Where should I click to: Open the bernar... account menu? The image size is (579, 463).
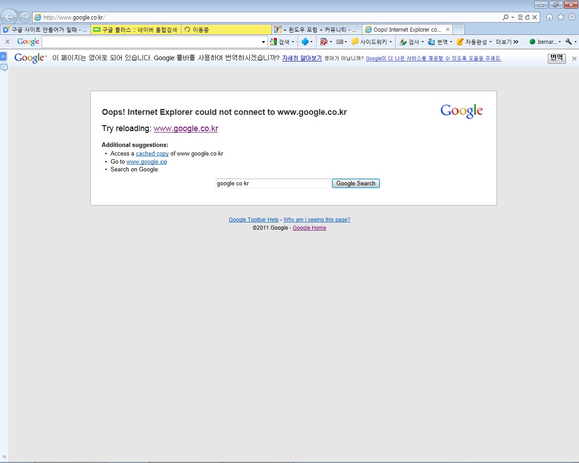point(546,42)
